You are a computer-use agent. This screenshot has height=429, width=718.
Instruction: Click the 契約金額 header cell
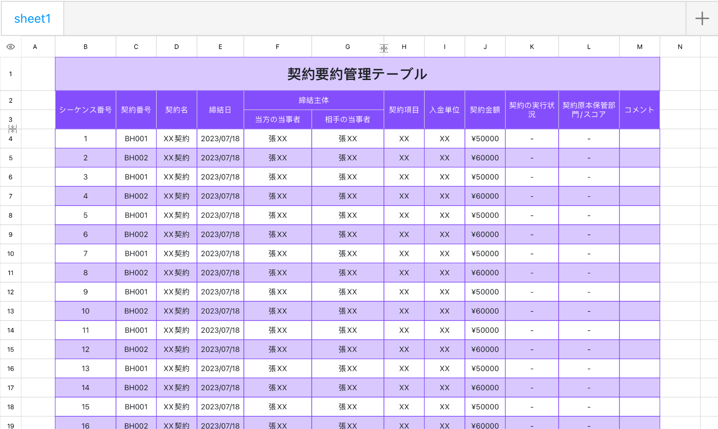click(485, 110)
